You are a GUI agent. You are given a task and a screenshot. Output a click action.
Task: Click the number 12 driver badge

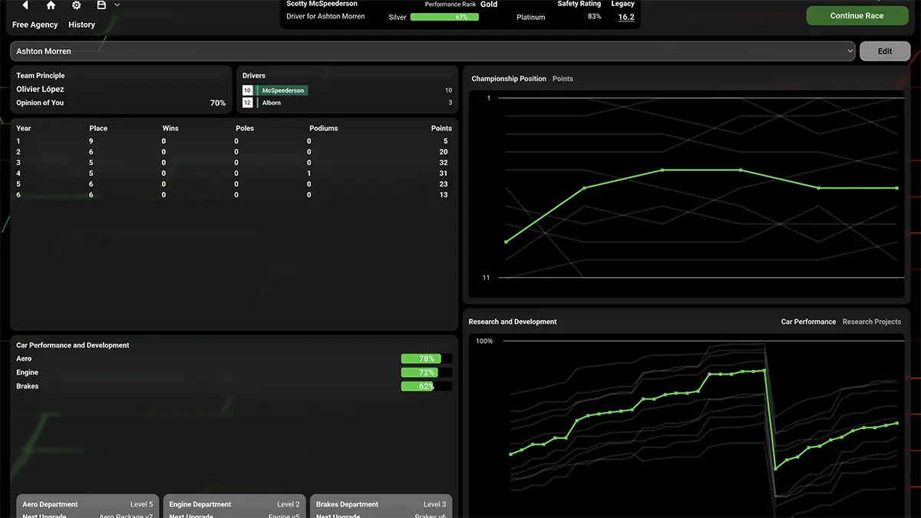247,103
